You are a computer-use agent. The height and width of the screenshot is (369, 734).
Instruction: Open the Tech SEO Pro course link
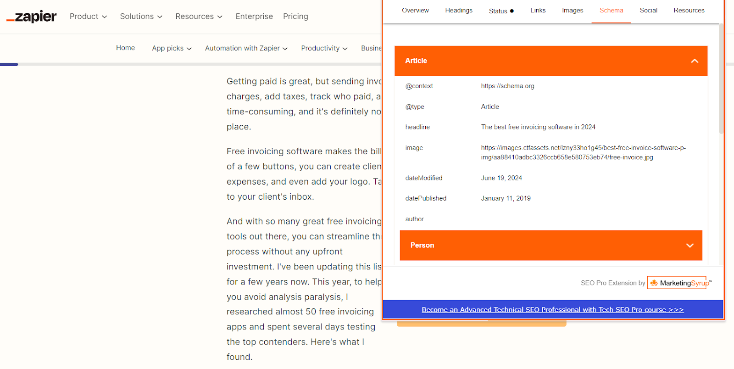(x=552, y=310)
